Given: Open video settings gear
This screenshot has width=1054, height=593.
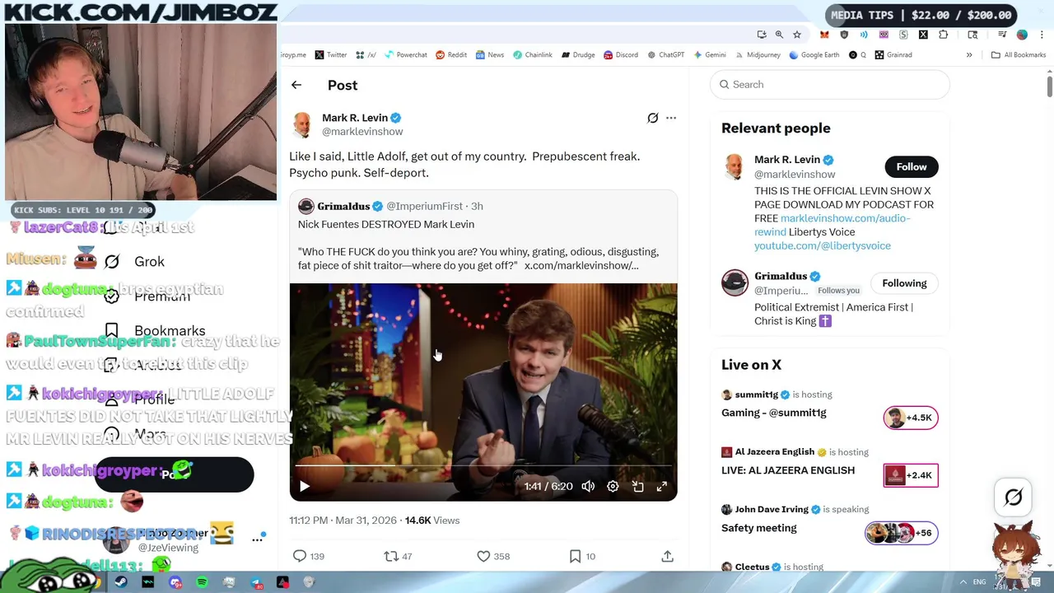Looking at the screenshot, I should 613,487.
